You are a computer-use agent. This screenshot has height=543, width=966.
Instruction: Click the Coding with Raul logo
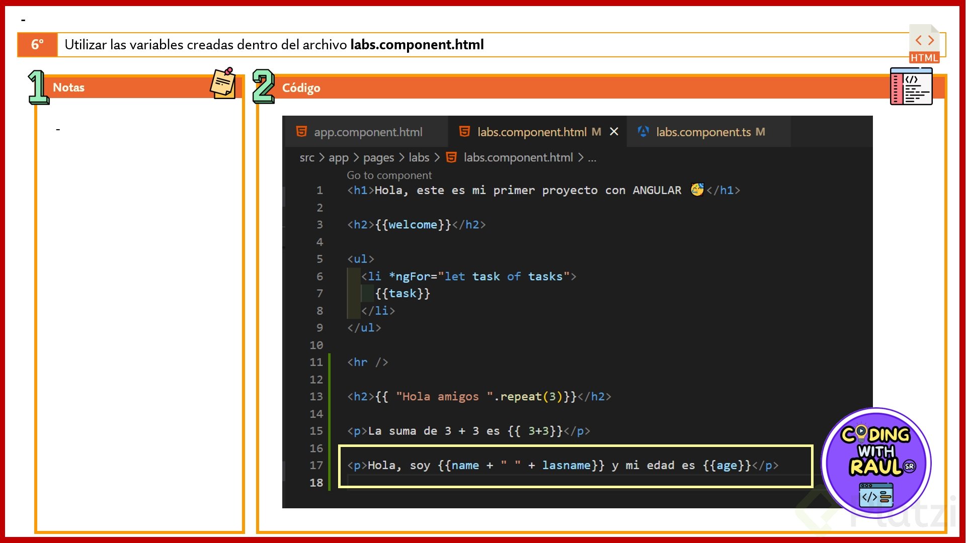click(x=876, y=463)
